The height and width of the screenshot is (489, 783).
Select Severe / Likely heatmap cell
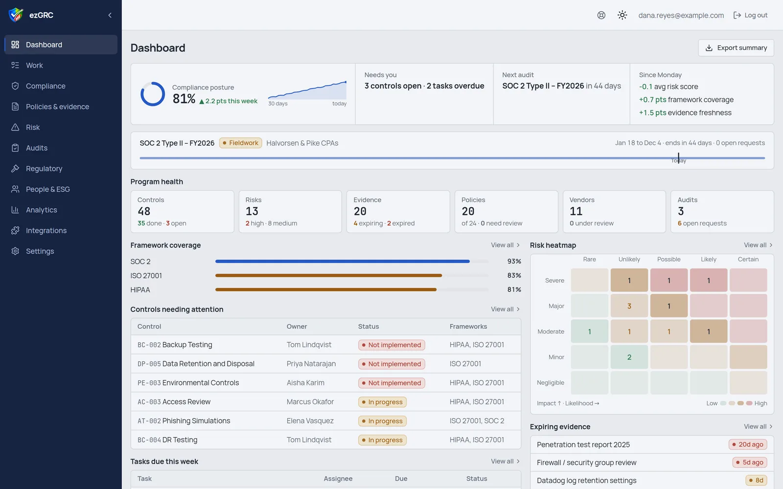pos(709,280)
